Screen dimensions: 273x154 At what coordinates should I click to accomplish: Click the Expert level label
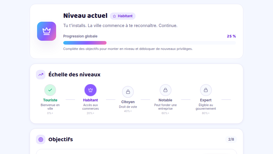click(206, 100)
